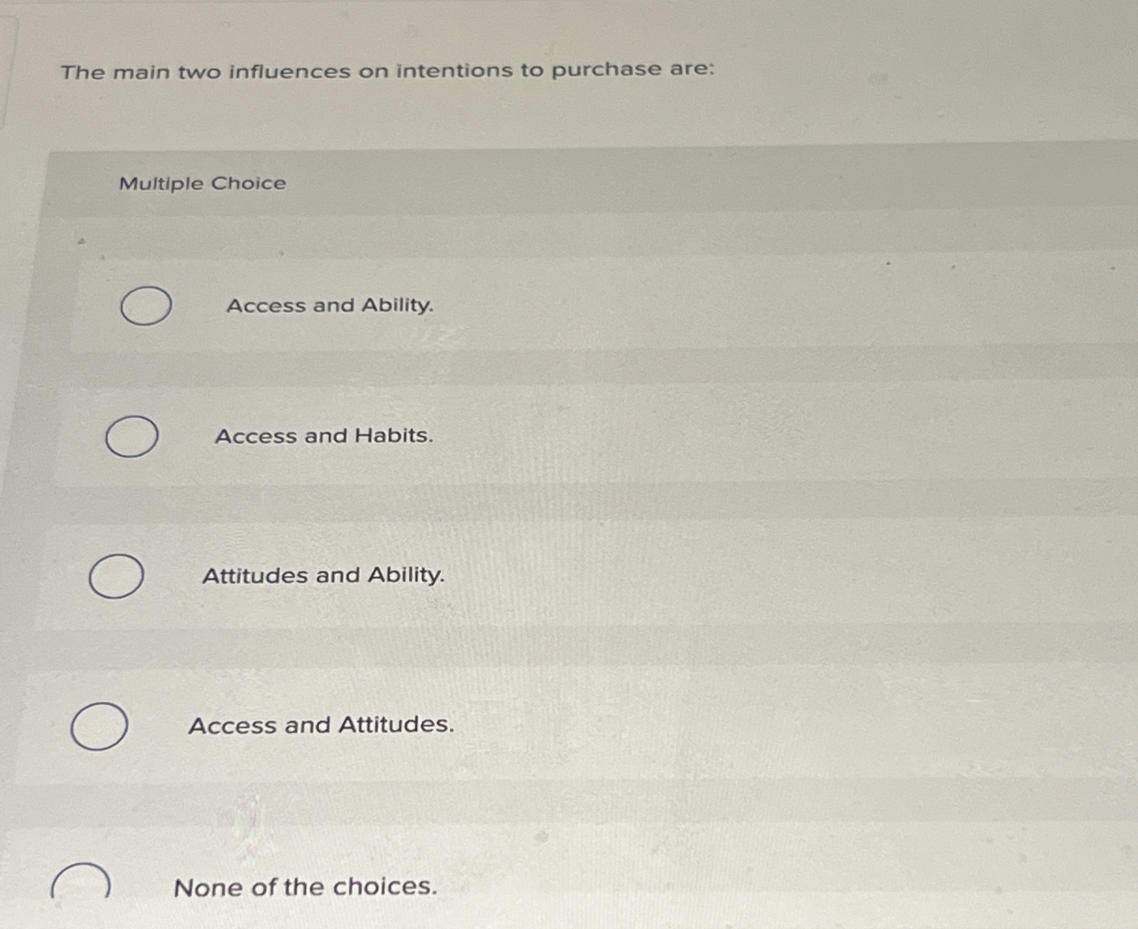Image resolution: width=1138 pixels, height=929 pixels.
Task: Click the Access and Ability answer text
Action: (x=330, y=307)
